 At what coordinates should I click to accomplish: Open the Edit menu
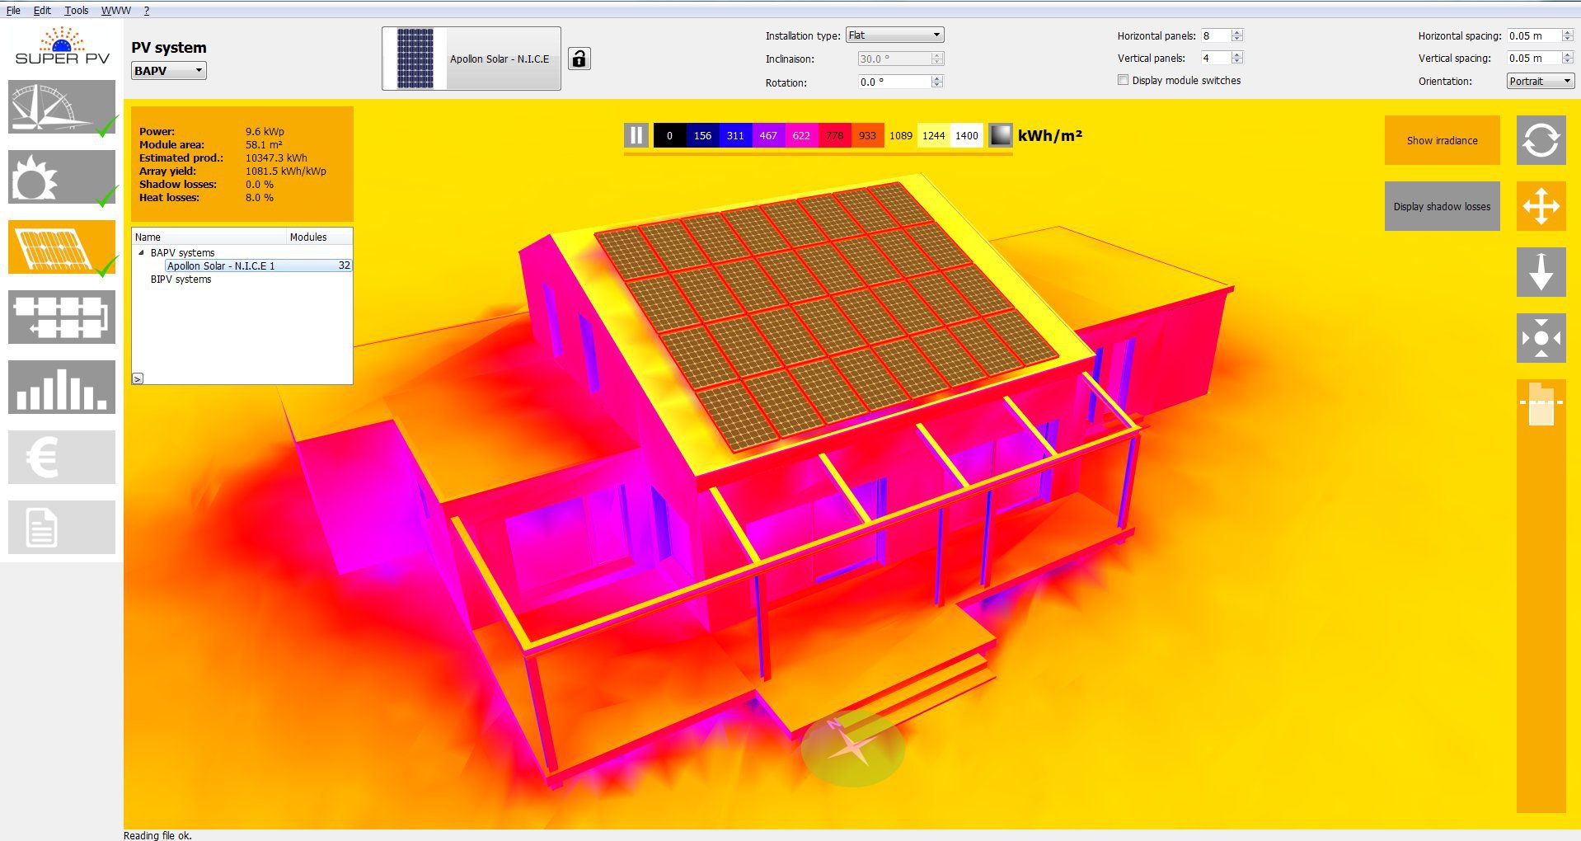[42, 11]
